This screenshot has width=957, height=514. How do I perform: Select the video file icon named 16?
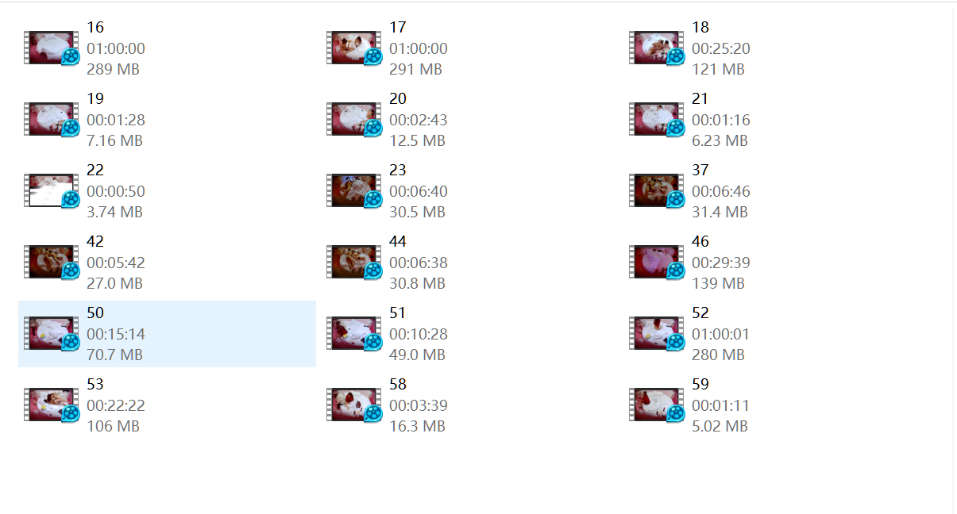click(52, 48)
